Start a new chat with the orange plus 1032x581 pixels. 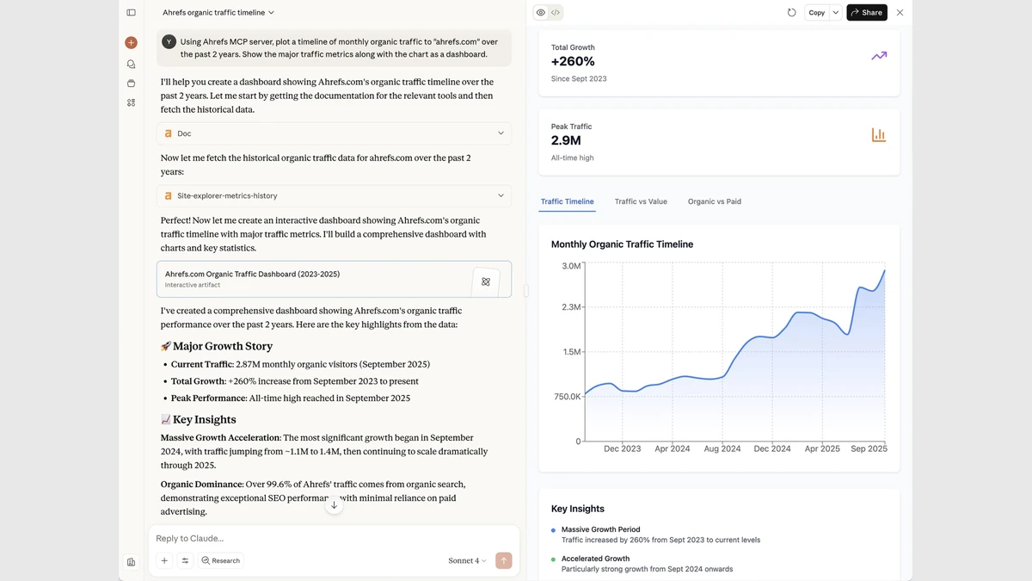[131, 42]
